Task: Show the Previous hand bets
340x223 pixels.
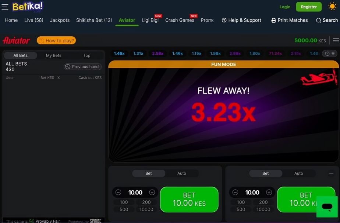Action: pos(83,67)
